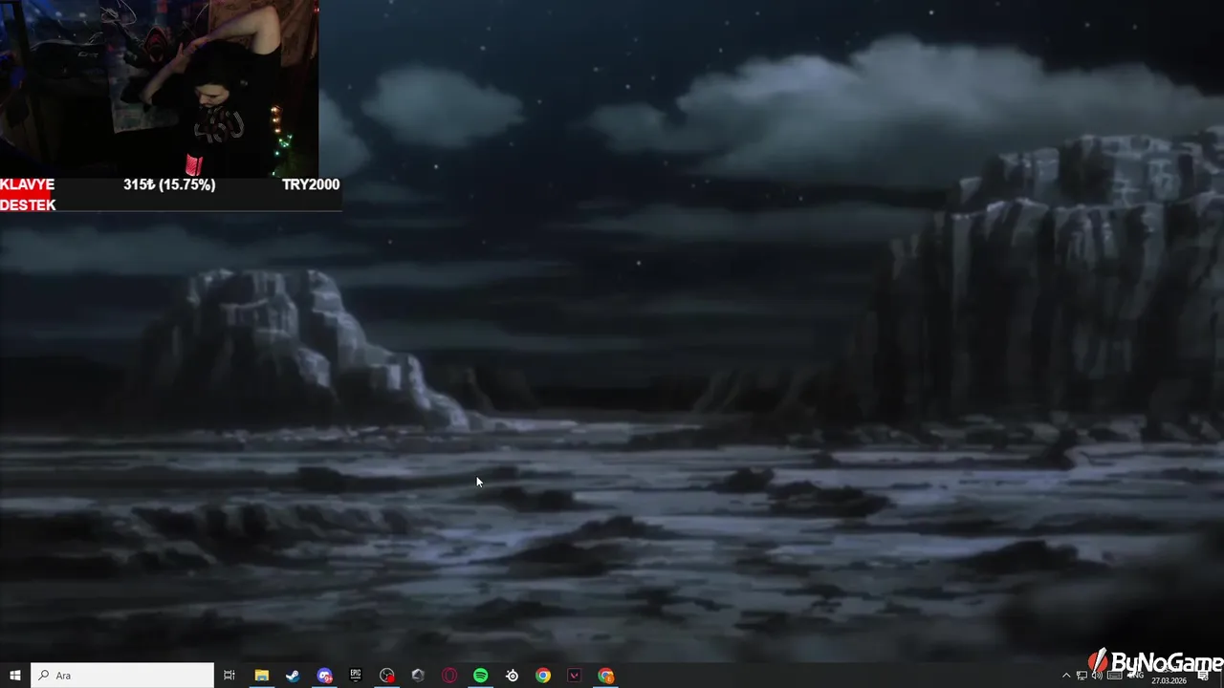Screen dimensions: 1224x688
Task: Open the notification center icon
Action: pyautogui.click(x=1203, y=676)
